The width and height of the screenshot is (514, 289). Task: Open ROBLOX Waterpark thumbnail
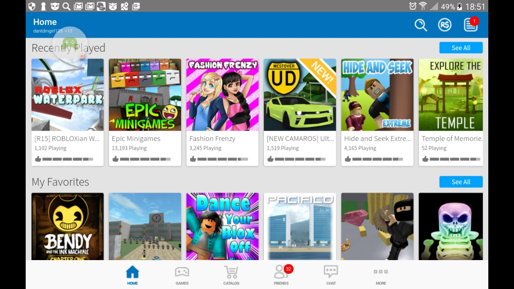pyautogui.click(x=67, y=95)
